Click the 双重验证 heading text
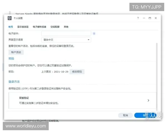Viewport: 167px width, 133px height. [x=24, y=98]
